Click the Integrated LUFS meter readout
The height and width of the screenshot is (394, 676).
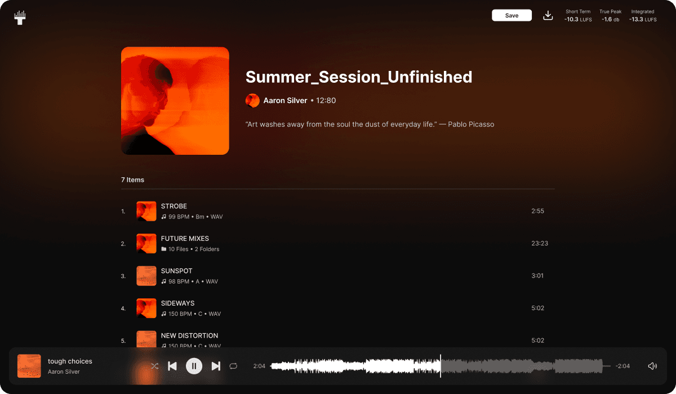click(643, 16)
